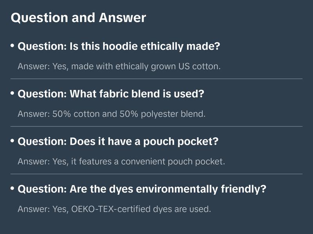Collapse the "Does it have a pouch pocket?" question

pos(118,142)
